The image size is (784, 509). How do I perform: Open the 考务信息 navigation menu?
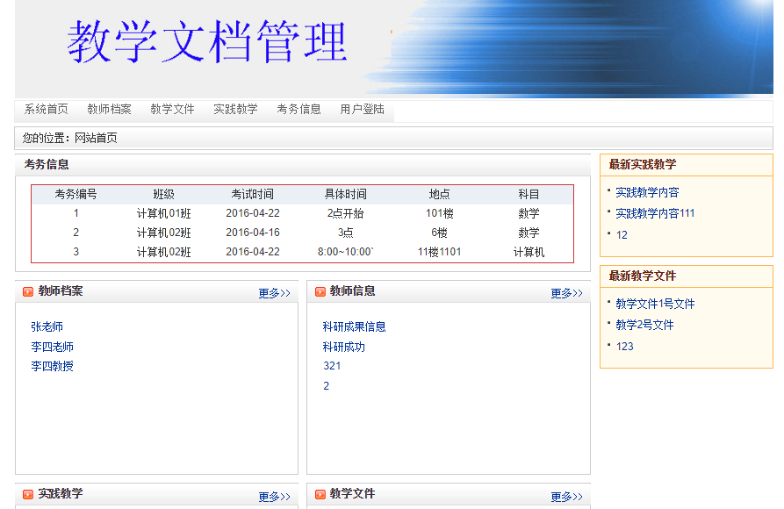click(x=299, y=110)
